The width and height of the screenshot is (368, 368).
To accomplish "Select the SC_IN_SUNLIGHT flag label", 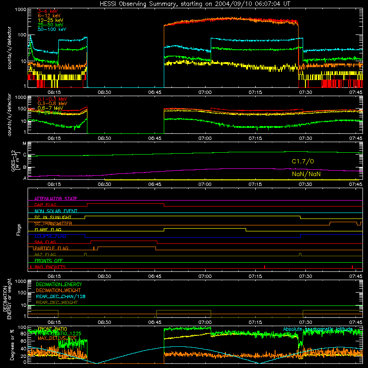I will (x=53, y=217).
